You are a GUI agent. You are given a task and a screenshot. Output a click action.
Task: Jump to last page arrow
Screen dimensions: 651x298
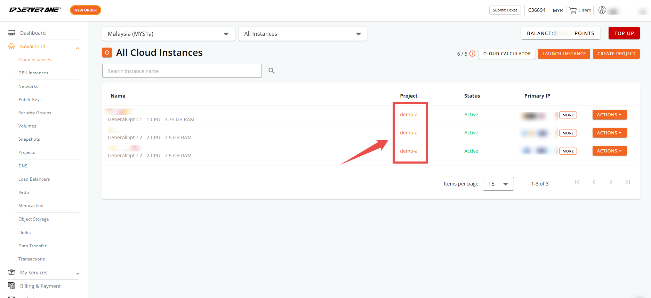(628, 182)
